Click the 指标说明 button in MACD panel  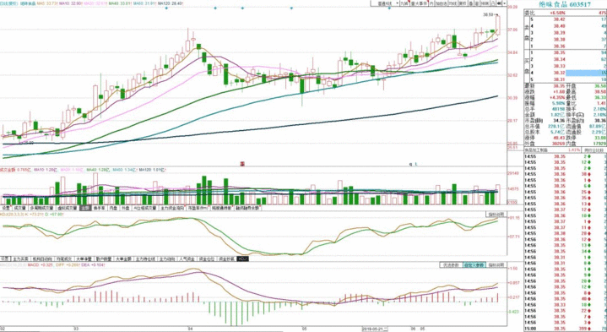pyautogui.click(x=496, y=265)
